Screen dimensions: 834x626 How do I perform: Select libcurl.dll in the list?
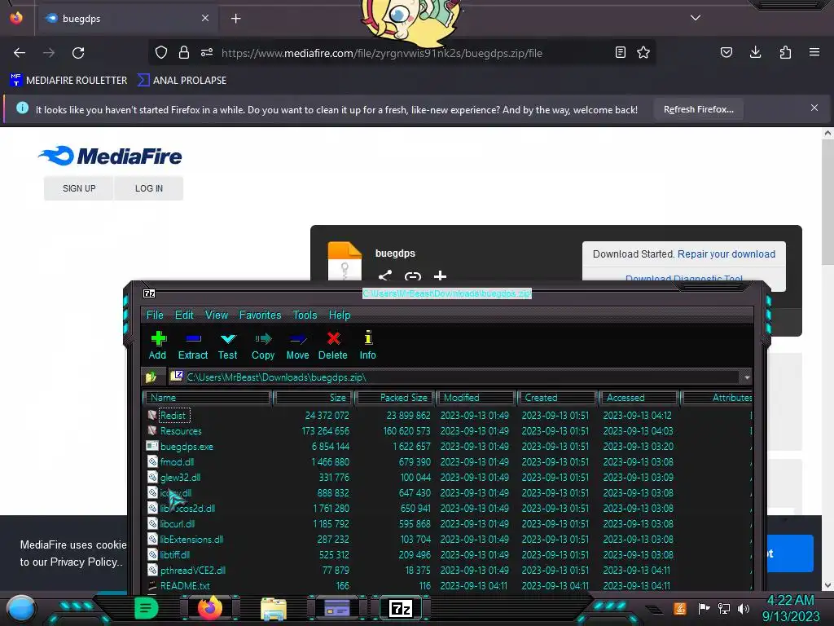coord(177,524)
